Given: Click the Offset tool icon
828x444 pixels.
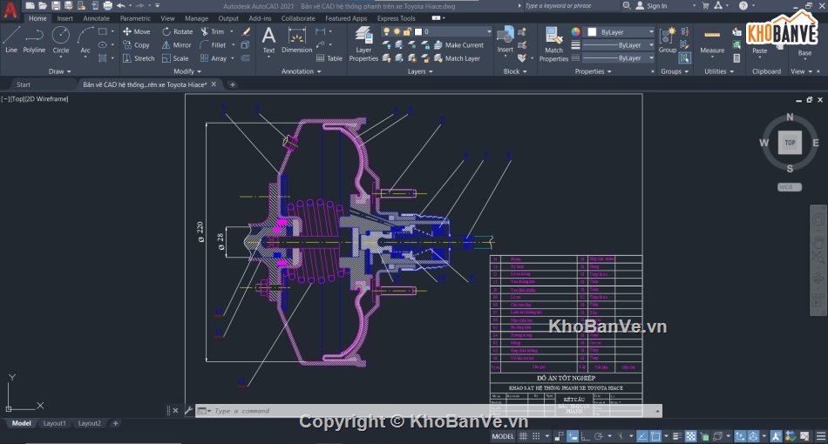Looking at the screenshot, I should (246, 58).
